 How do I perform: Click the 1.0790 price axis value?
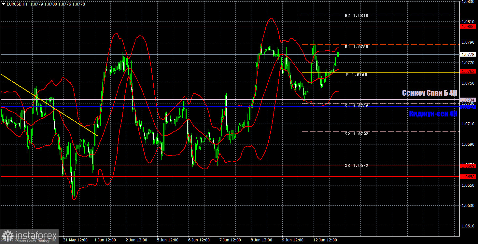point(468,42)
